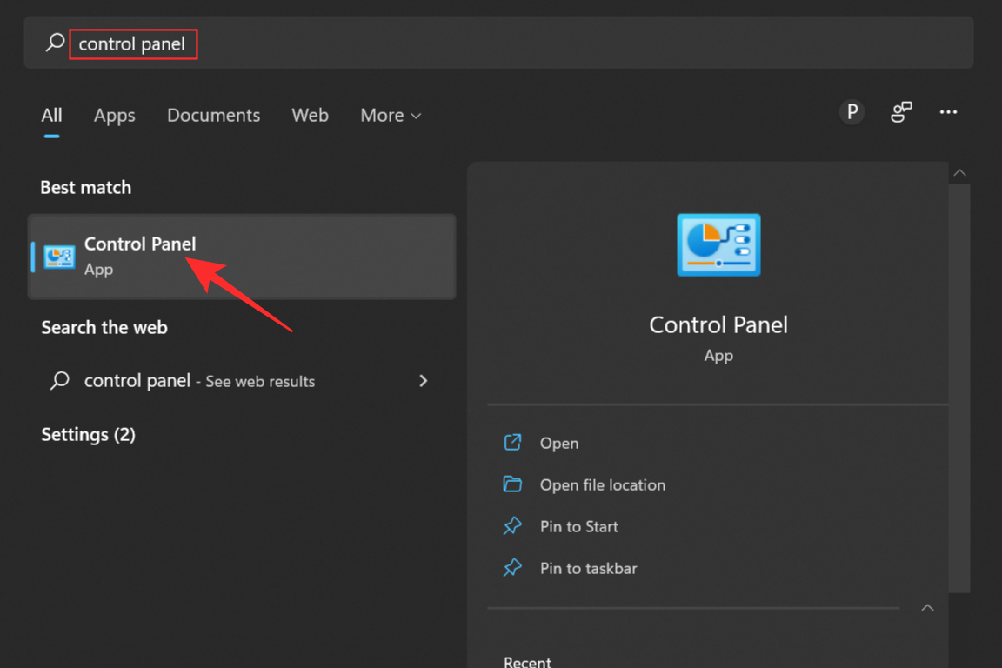Select the Web tab

pyautogui.click(x=310, y=115)
